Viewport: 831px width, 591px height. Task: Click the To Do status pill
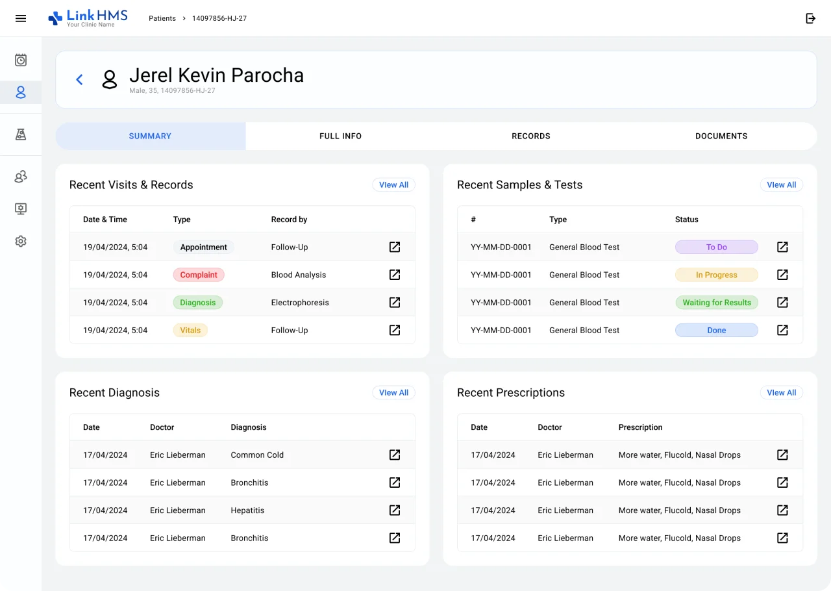tap(717, 247)
